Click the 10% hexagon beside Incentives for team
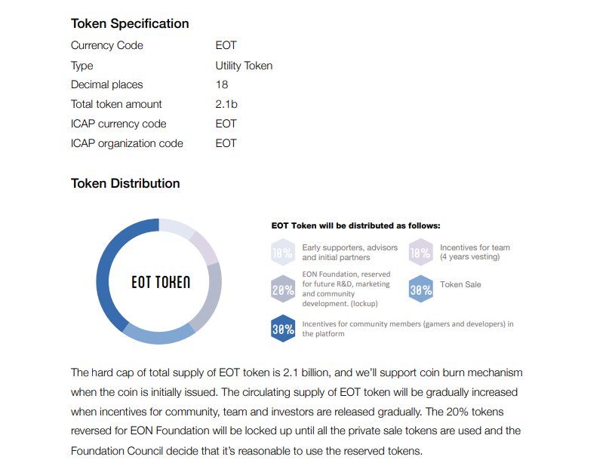The width and height of the screenshot is (612, 472). [x=420, y=253]
